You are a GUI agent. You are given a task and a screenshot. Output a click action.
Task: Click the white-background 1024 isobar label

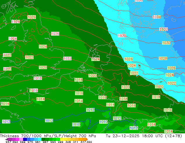pyautogui.click(x=13, y=39)
